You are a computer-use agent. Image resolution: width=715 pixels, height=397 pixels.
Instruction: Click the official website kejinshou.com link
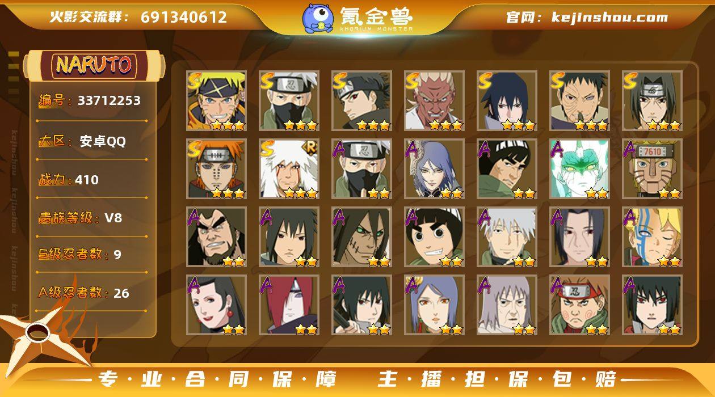tap(587, 17)
